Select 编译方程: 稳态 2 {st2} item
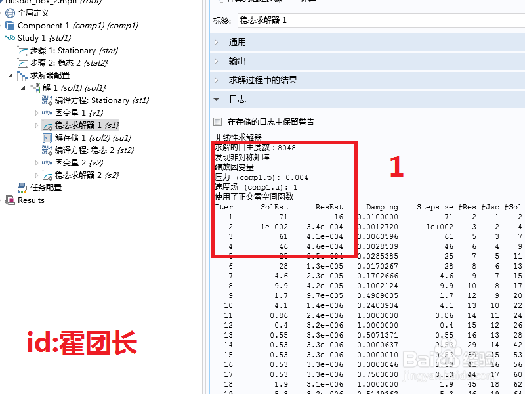Image resolution: width=525 pixels, height=394 pixels. coord(94,150)
